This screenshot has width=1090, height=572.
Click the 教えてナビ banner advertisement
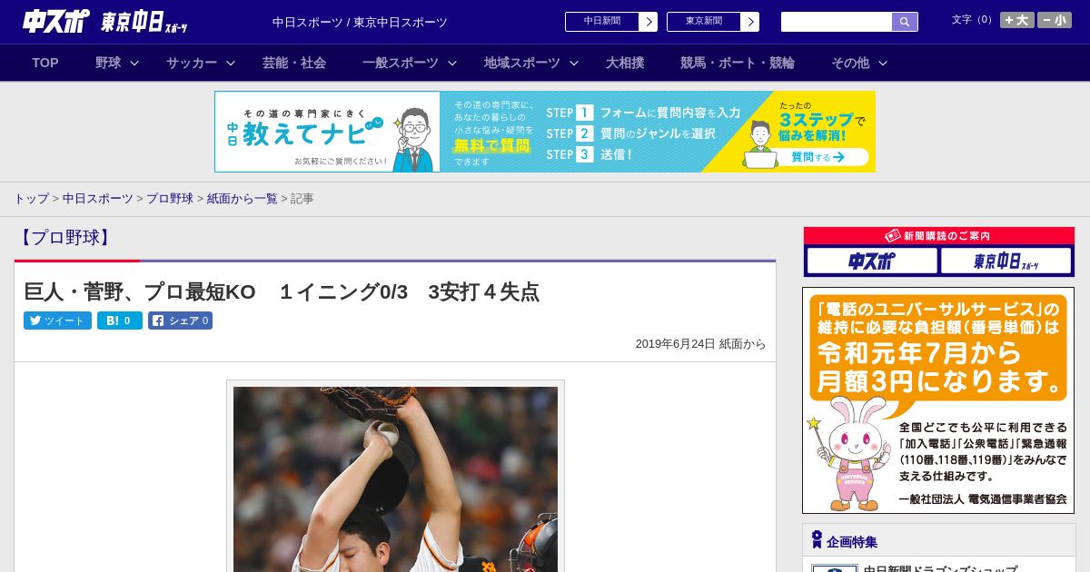click(545, 132)
